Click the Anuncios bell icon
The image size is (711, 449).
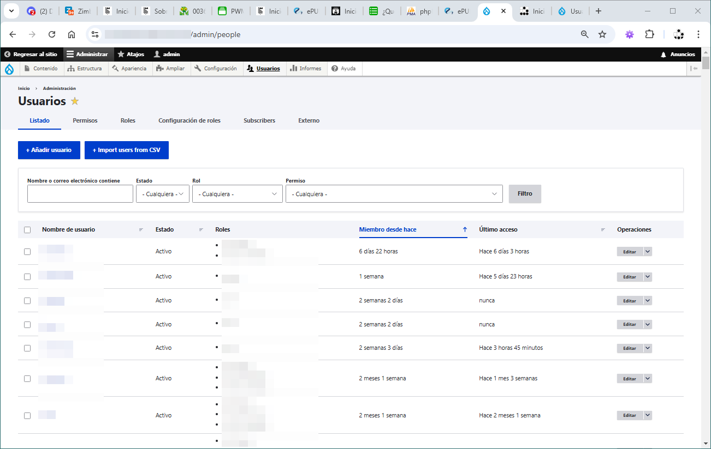tap(663, 54)
